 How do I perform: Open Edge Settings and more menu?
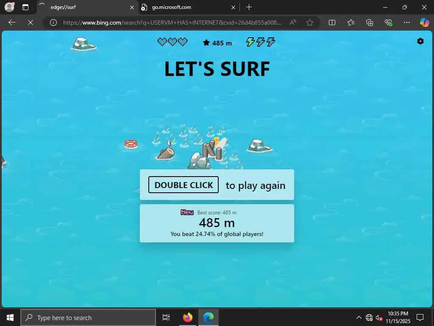click(x=406, y=22)
